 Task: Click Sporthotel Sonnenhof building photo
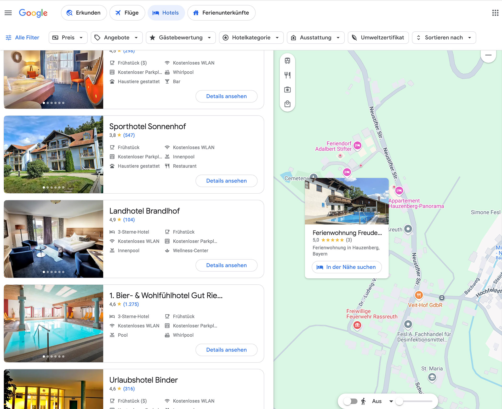pyautogui.click(x=54, y=154)
